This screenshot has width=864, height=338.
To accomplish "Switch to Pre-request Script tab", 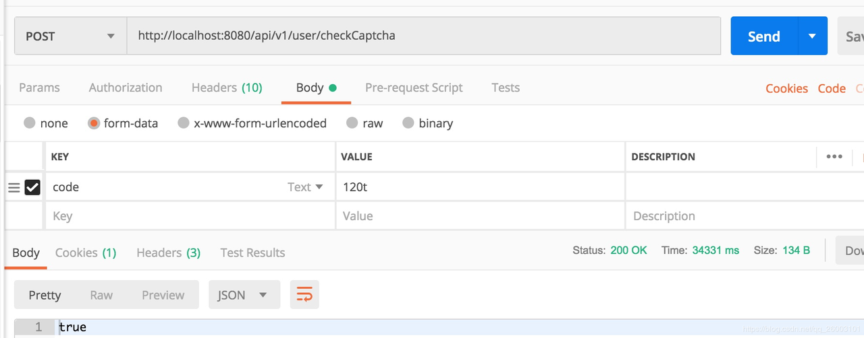I will [x=414, y=88].
